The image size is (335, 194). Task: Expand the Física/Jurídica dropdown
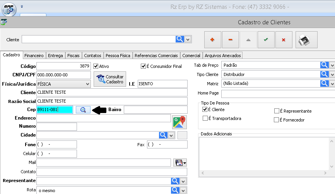(88, 84)
